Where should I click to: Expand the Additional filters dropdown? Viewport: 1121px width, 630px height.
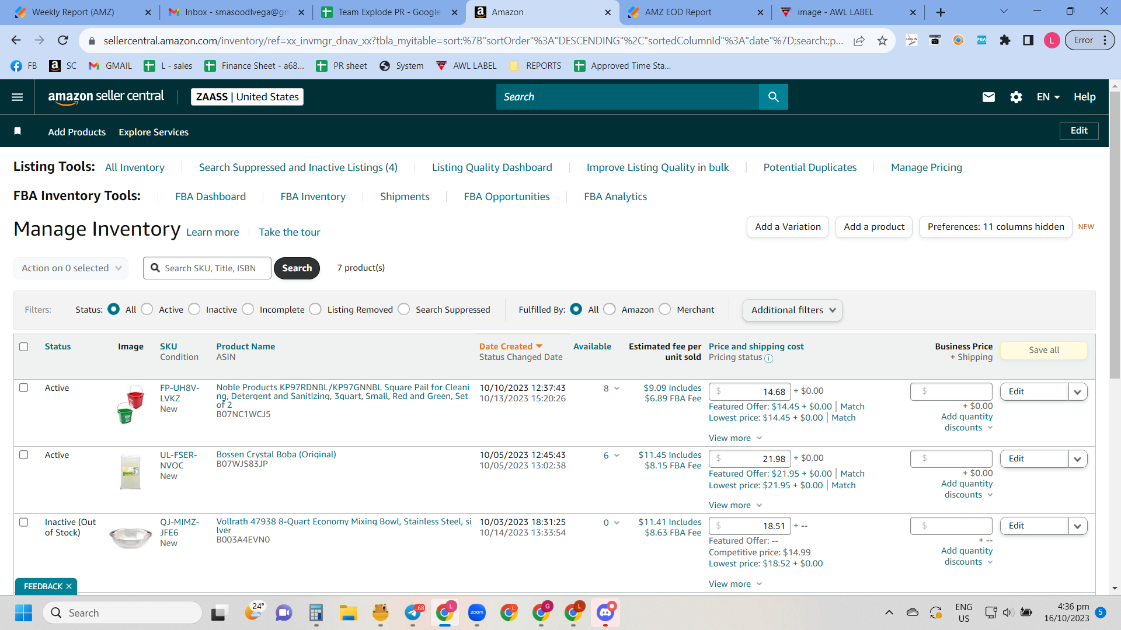[x=792, y=310]
